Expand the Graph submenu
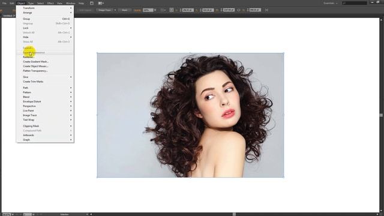This screenshot has height=216, width=384. [45, 140]
